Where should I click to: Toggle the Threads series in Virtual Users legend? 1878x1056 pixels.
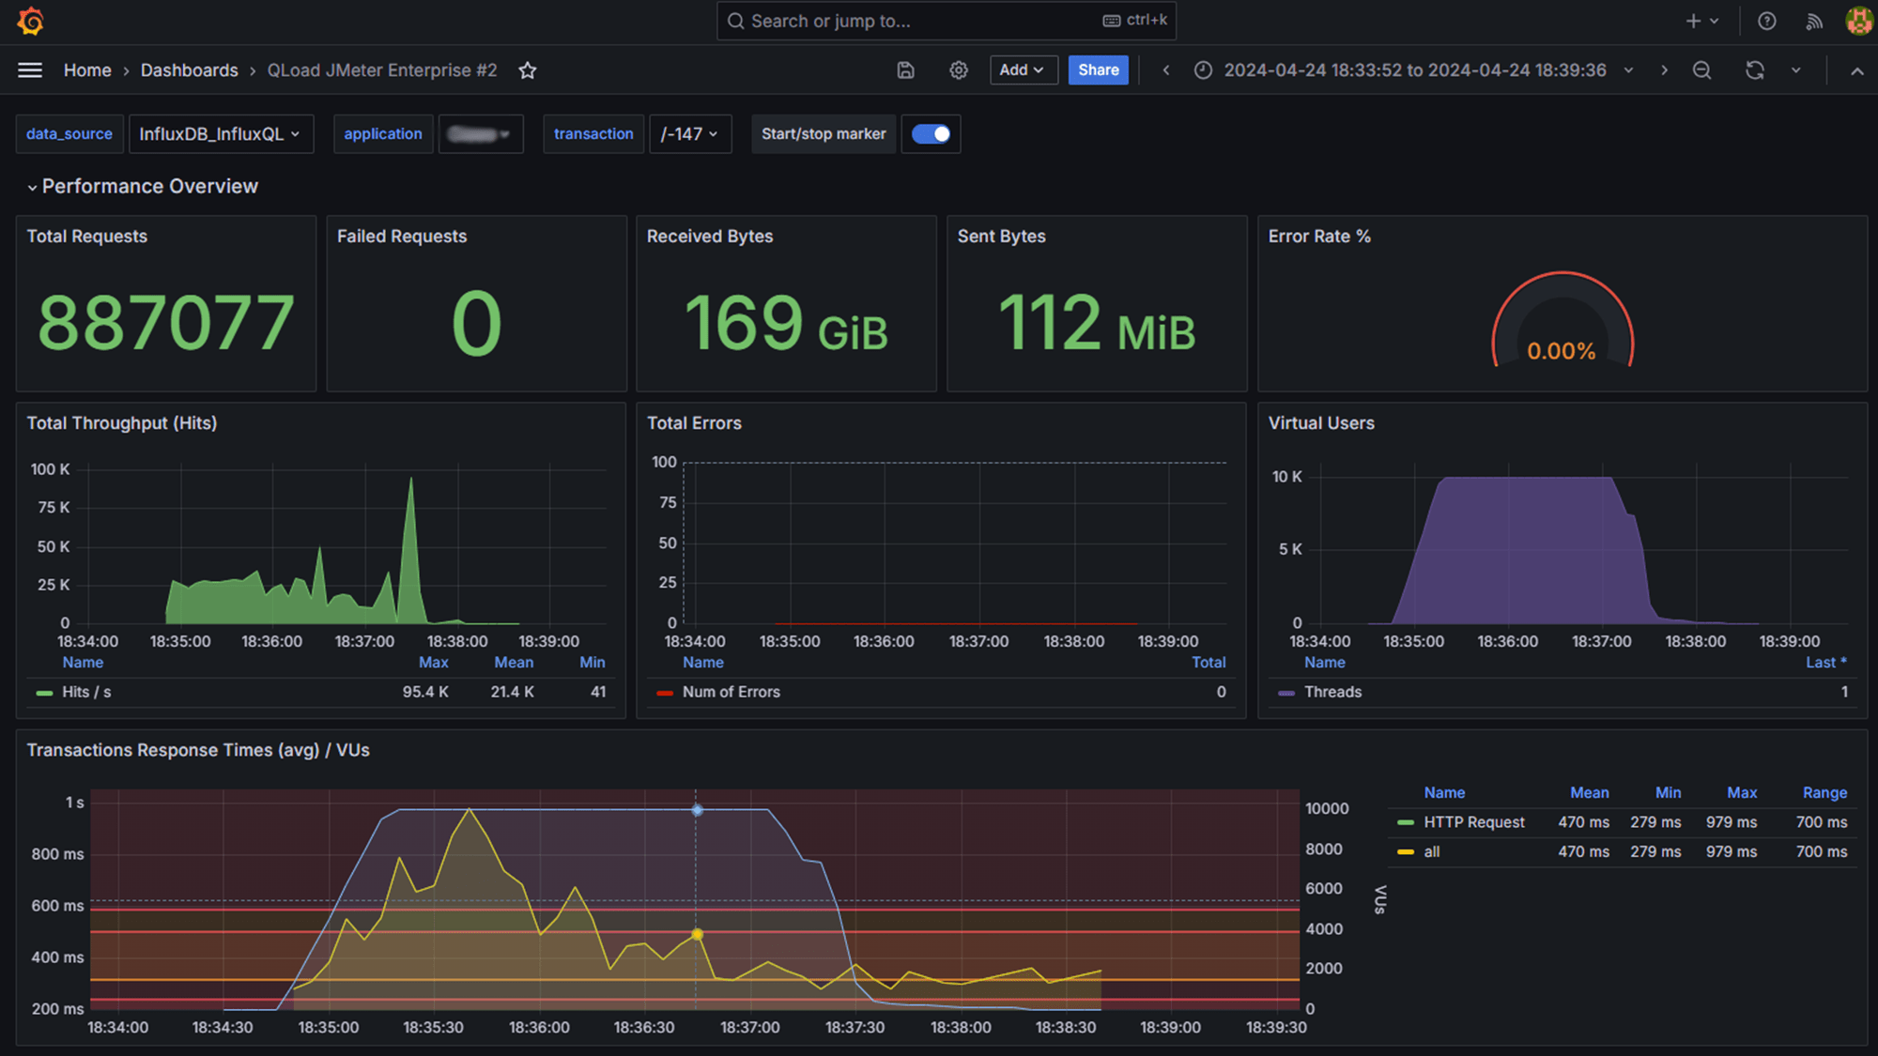(1333, 692)
